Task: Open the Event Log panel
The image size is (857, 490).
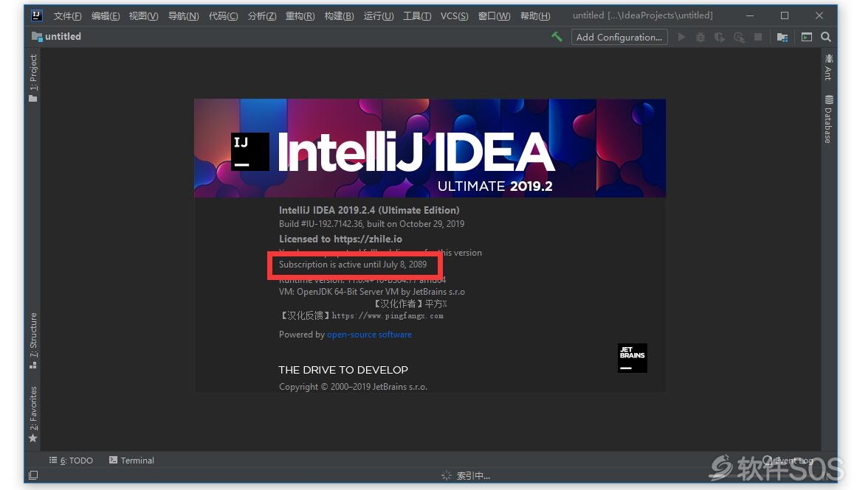Action: coord(788,461)
